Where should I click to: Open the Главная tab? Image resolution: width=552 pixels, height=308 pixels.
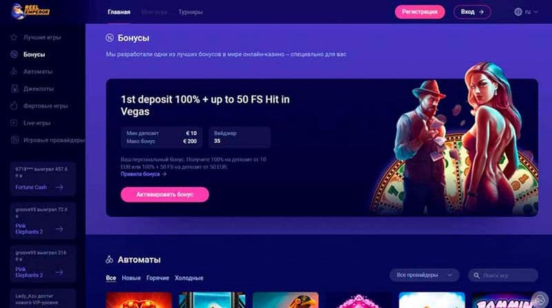119,12
